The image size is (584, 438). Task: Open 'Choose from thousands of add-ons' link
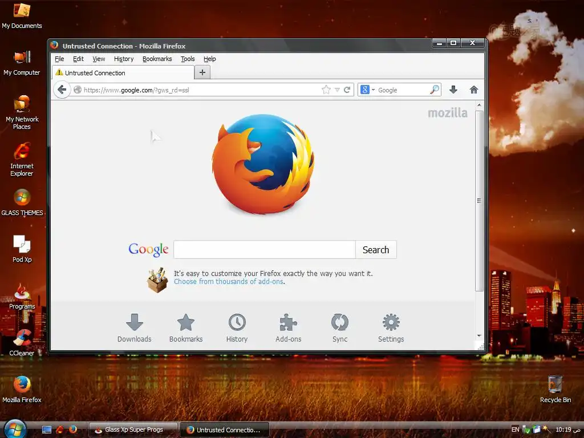[229, 282]
